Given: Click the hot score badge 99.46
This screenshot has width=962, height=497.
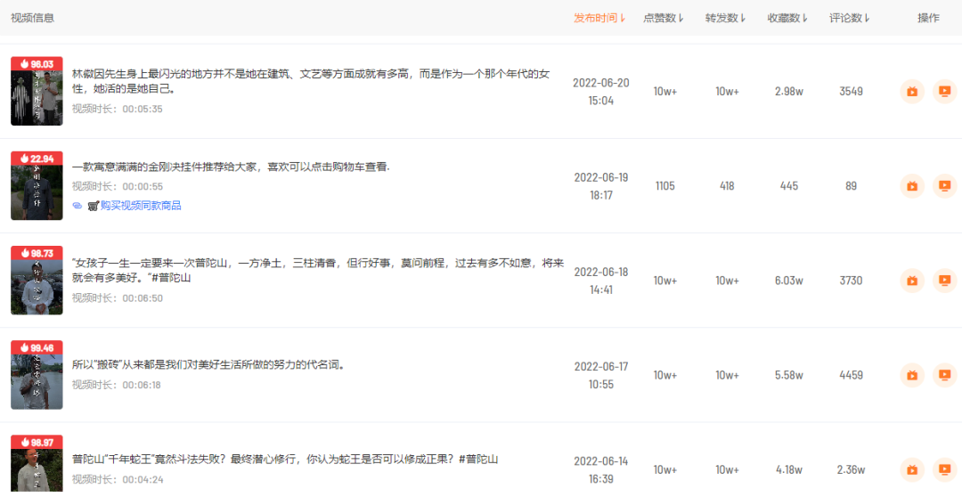Looking at the screenshot, I should tap(37, 347).
